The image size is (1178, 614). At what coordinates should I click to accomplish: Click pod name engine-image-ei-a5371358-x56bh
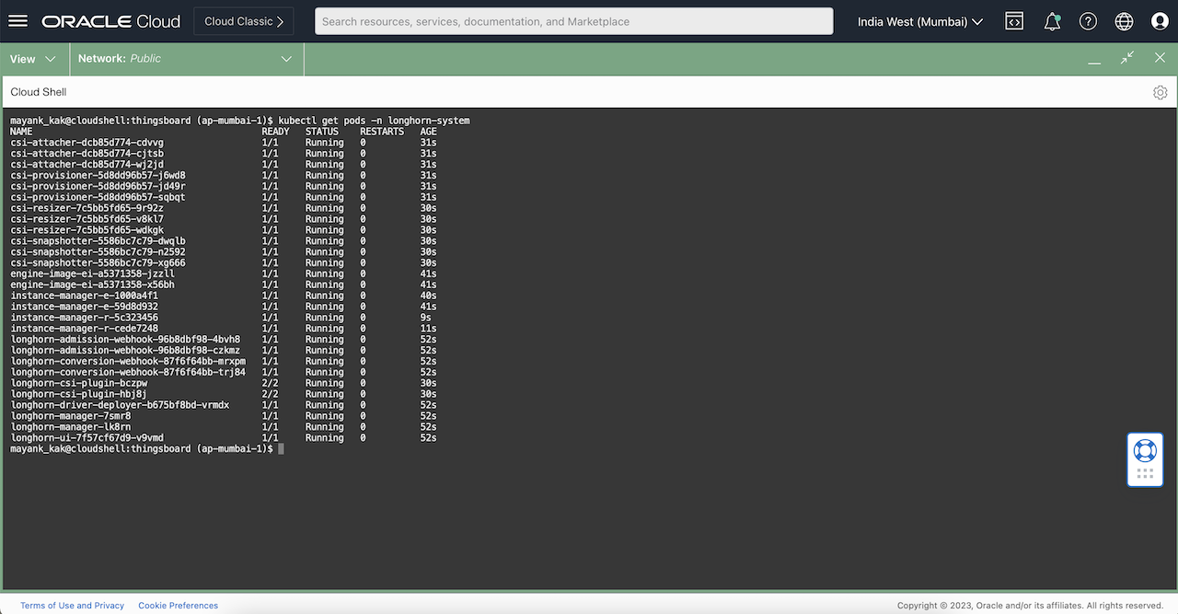[93, 285]
